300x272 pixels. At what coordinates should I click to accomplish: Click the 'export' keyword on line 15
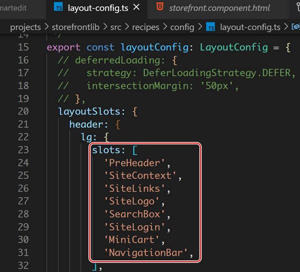64,48
